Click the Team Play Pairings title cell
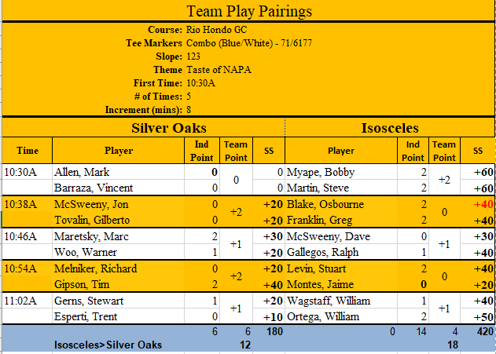 (x=249, y=11)
